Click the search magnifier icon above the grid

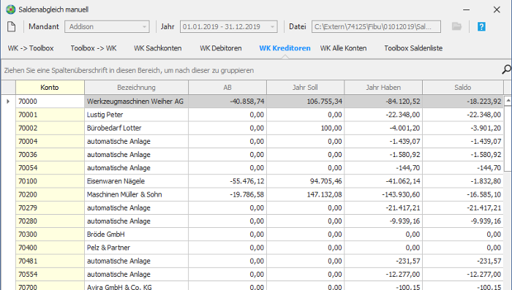(506, 69)
